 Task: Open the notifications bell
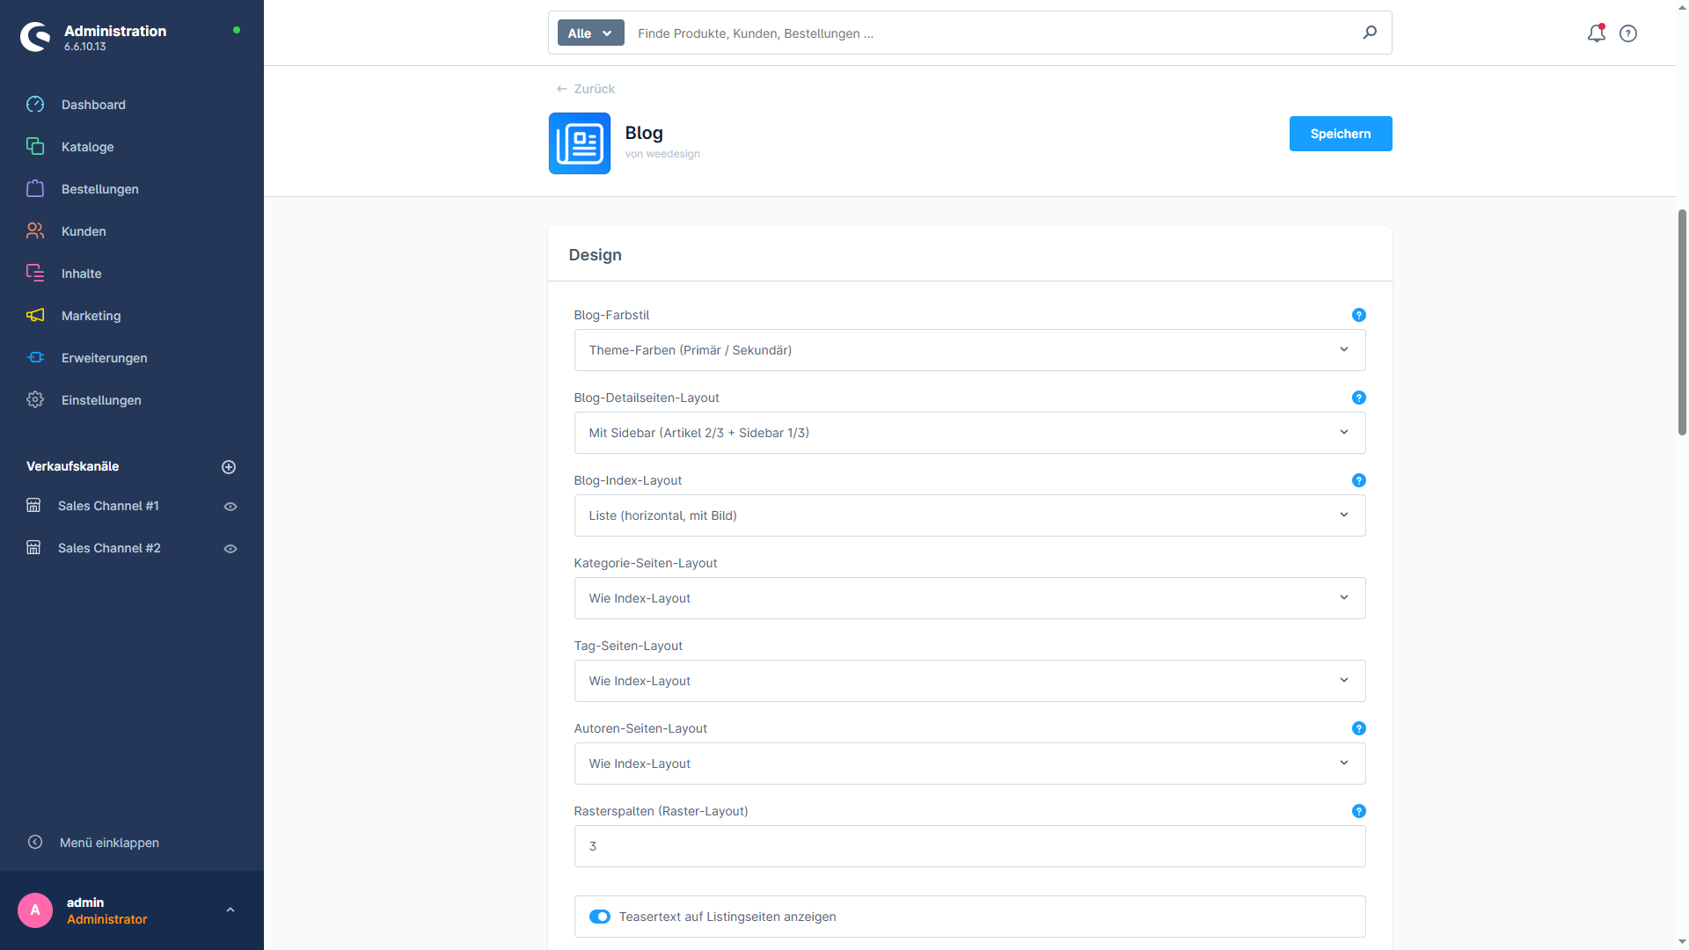coord(1597,33)
